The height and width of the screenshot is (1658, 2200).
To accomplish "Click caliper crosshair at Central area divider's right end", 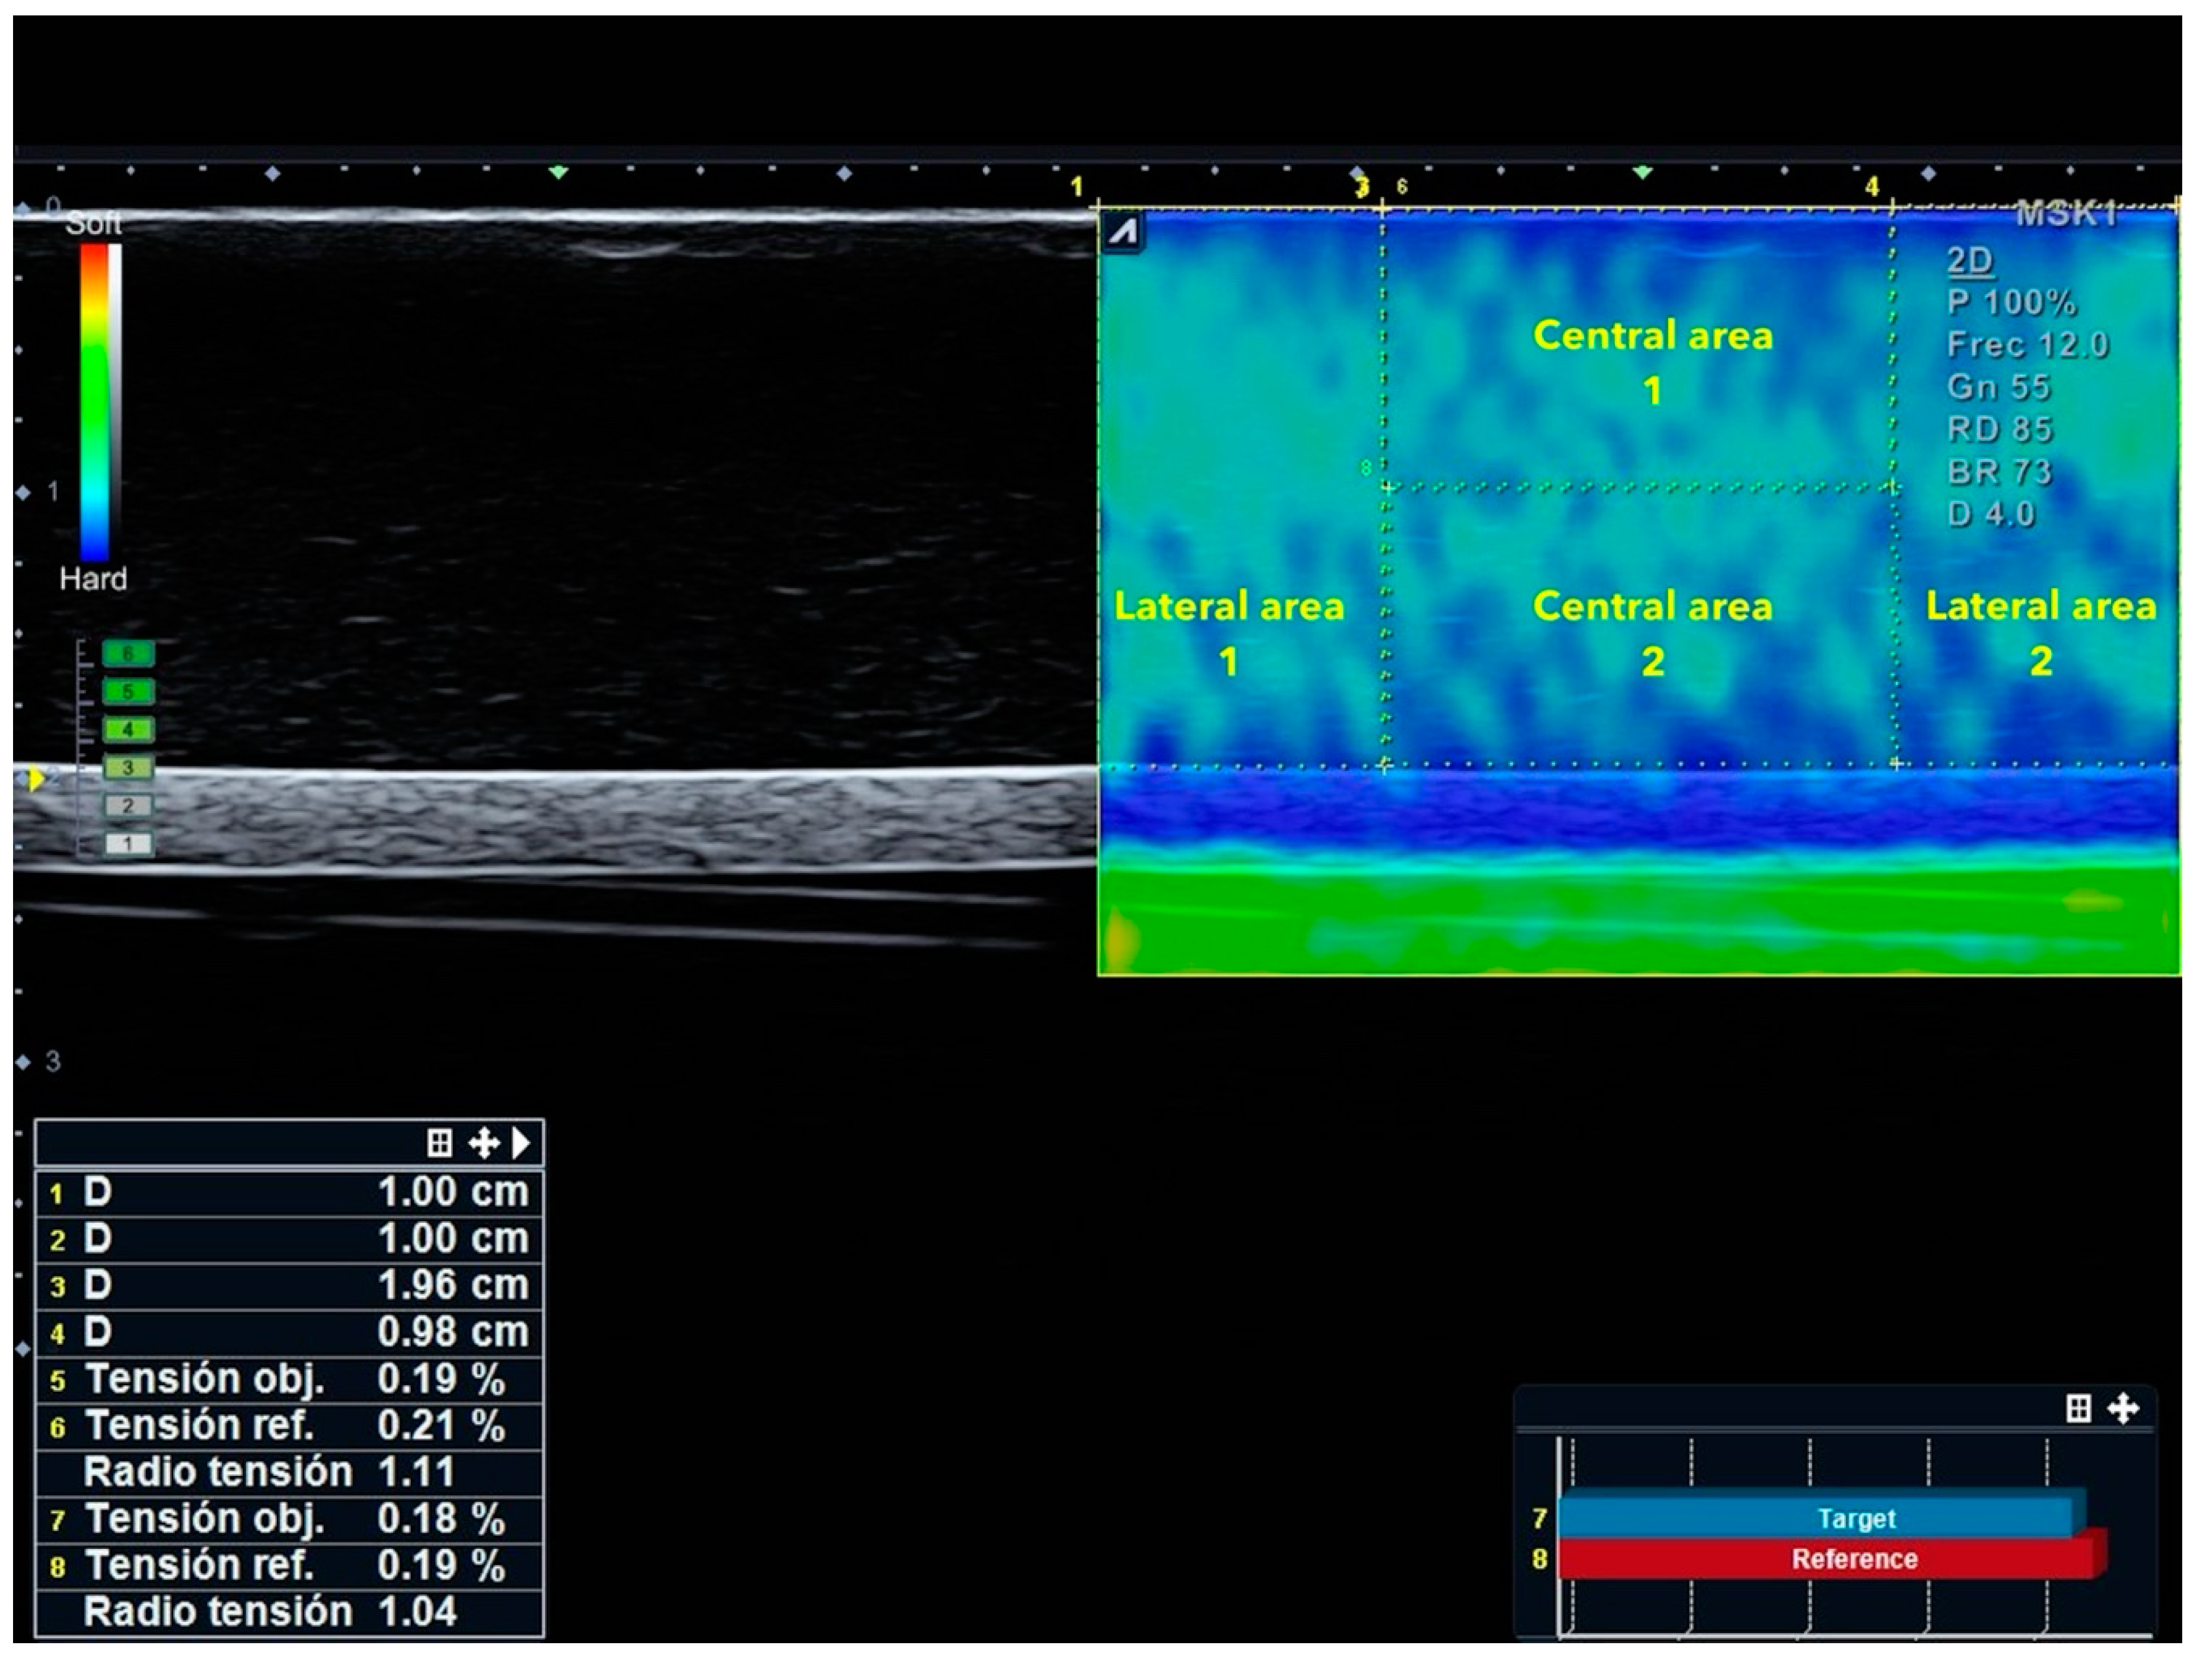I will coord(1893,487).
